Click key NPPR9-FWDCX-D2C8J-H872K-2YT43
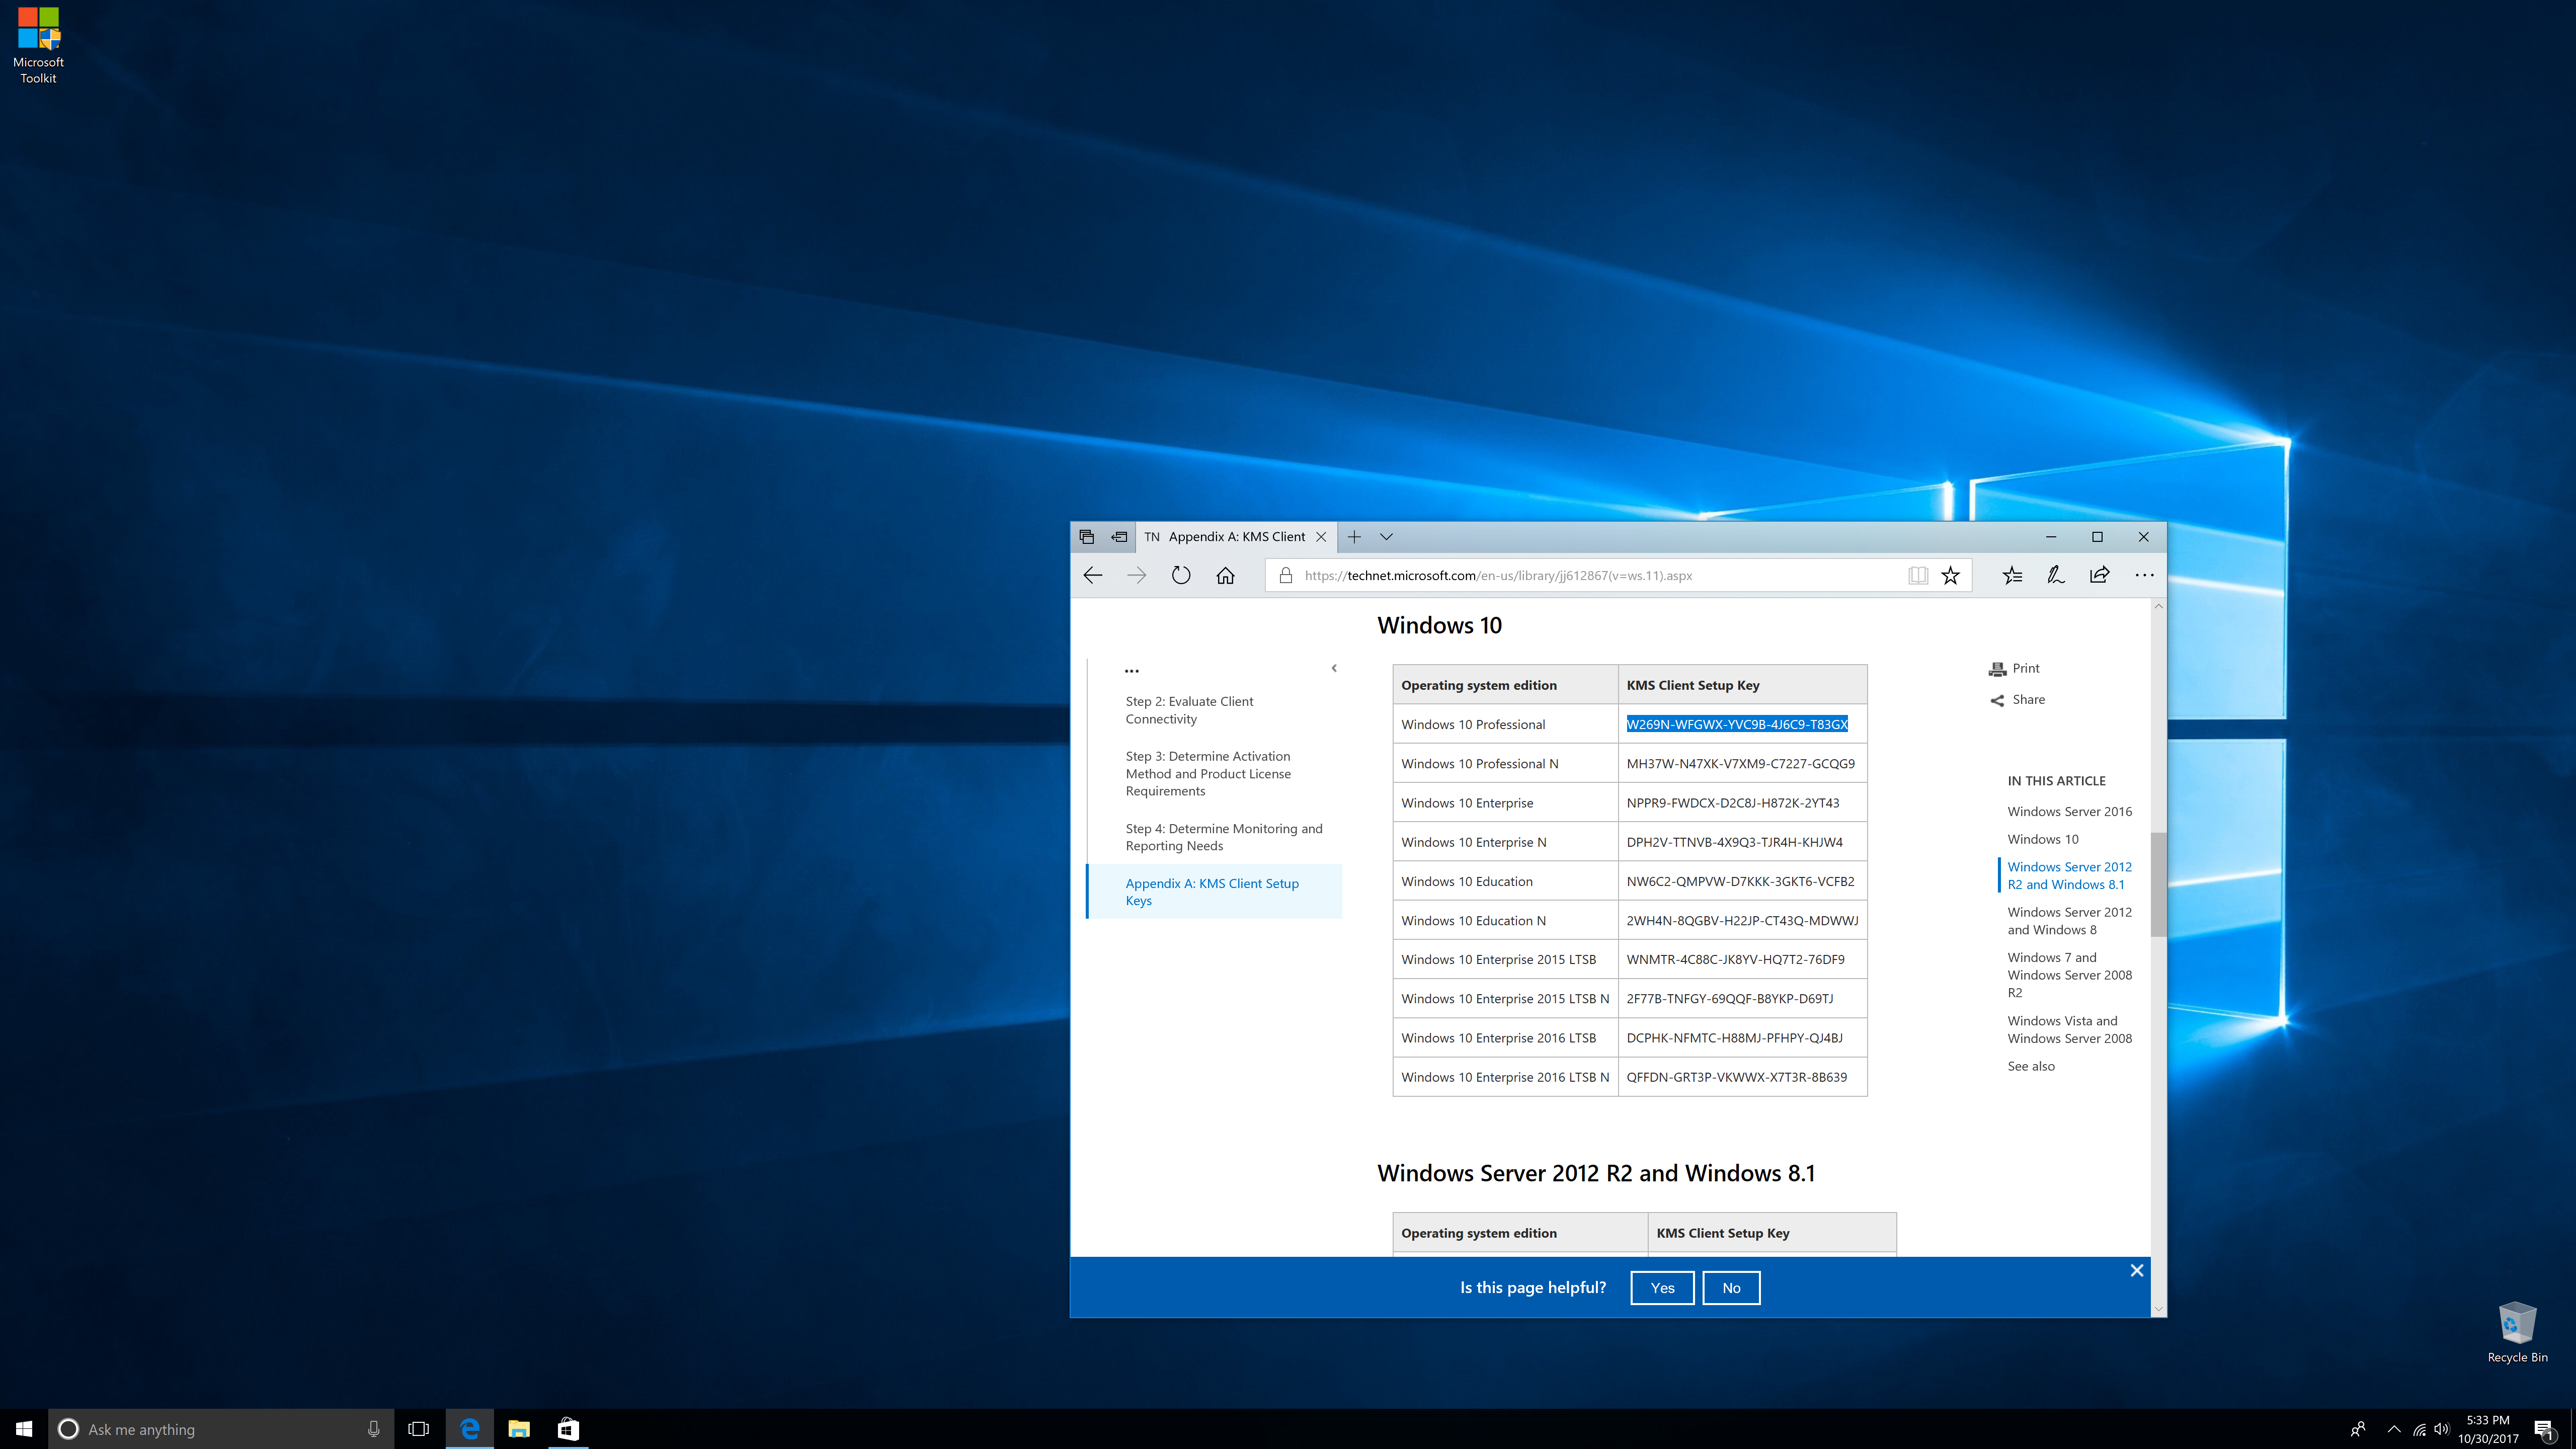 1732,803
